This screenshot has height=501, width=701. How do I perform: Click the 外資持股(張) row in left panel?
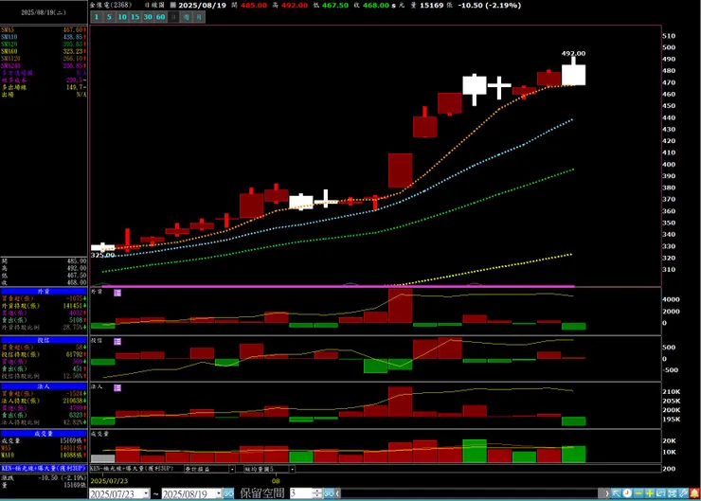[44, 306]
